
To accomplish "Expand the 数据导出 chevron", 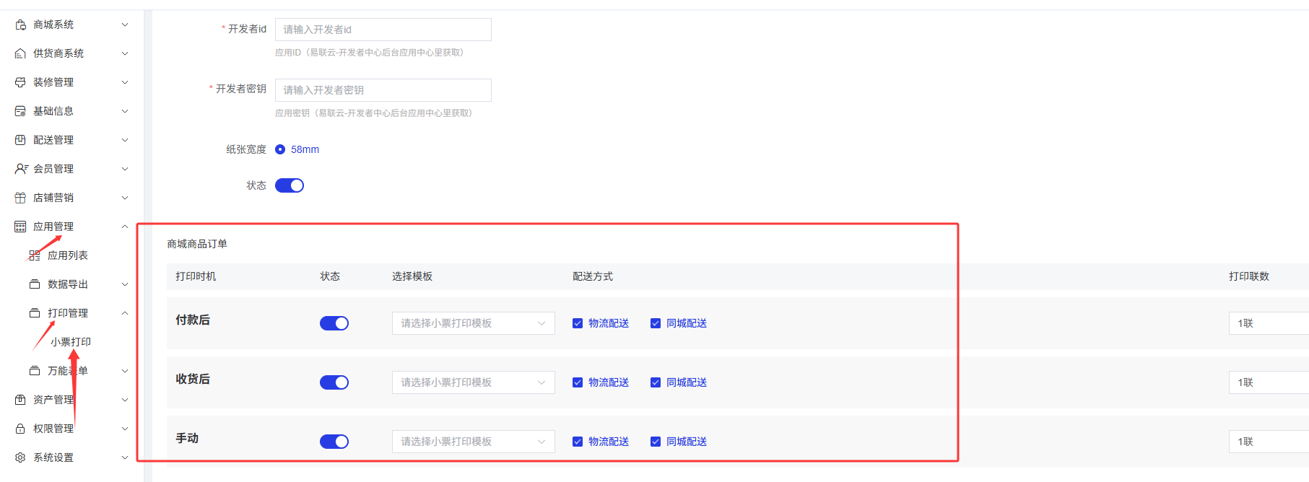I will 125,284.
